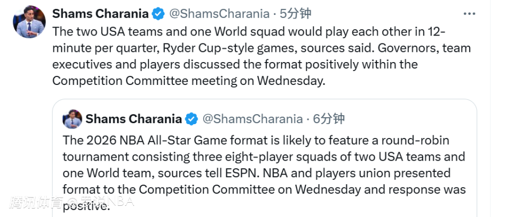Open the Shams Charania display name on top tweet
This screenshot has width=509, height=217.
[x=100, y=13]
